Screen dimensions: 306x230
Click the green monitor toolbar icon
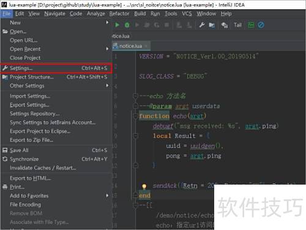251,25
